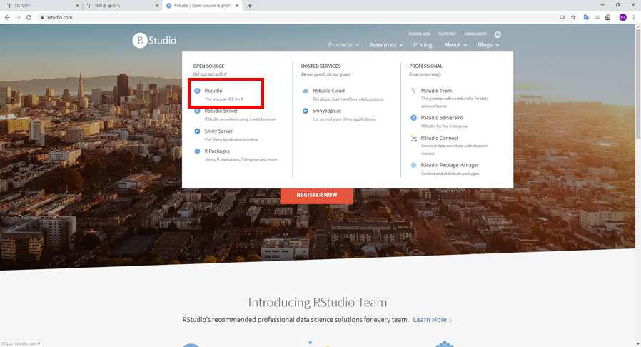Open the DOWNLOAD link in top bar

(x=420, y=34)
